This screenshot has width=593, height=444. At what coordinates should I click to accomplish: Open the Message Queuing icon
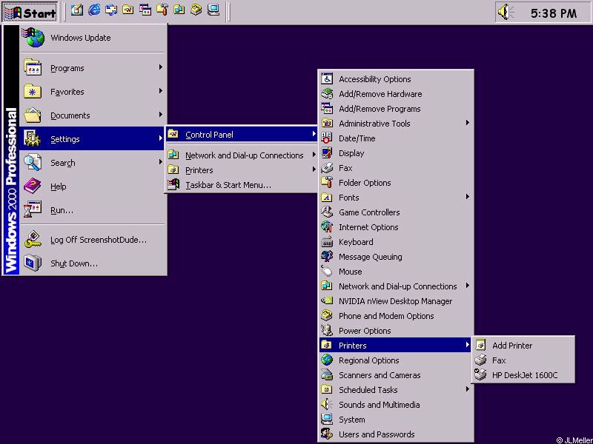(327, 256)
